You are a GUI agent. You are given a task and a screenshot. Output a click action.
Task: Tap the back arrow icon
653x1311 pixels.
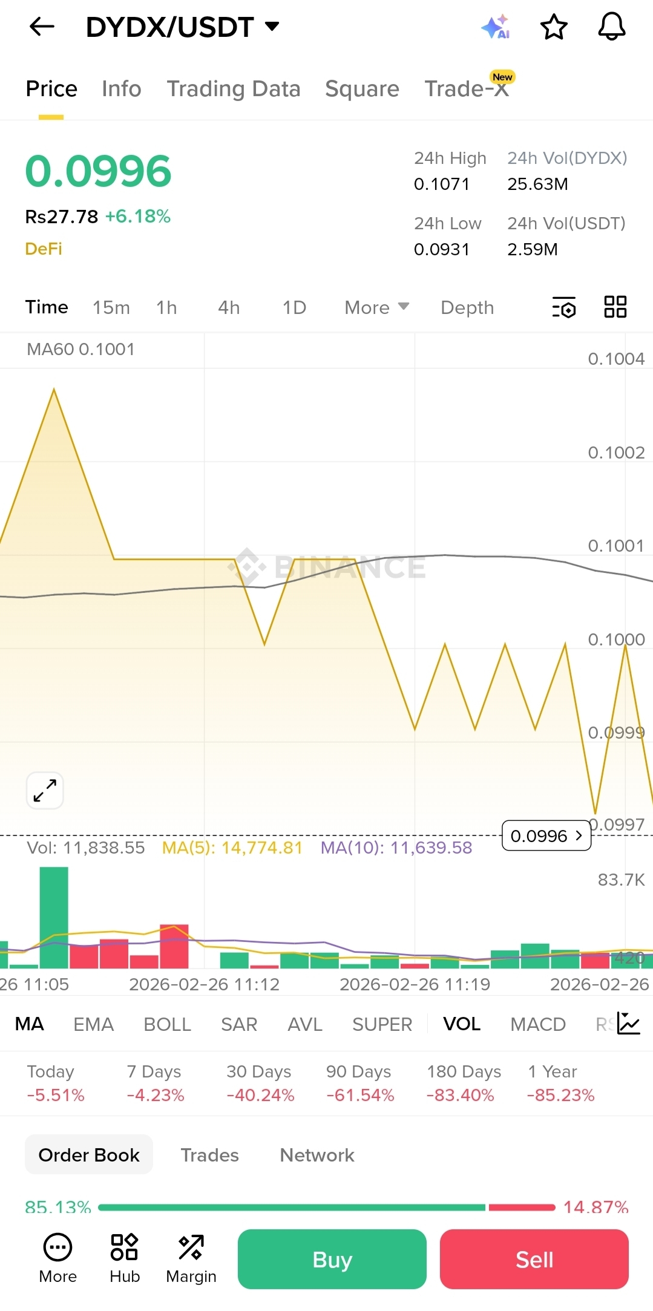[x=42, y=27]
